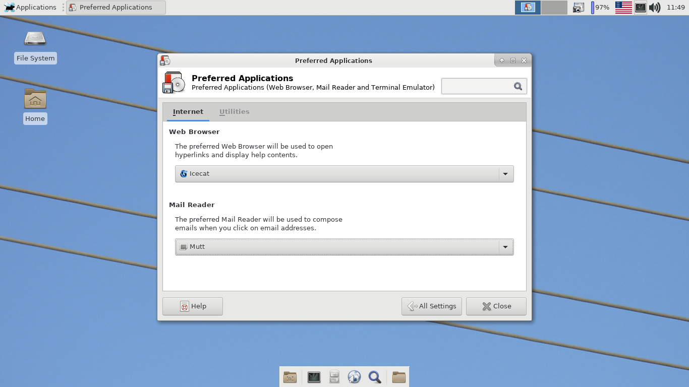Check the battery indicator showing 97%

point(600,8)
